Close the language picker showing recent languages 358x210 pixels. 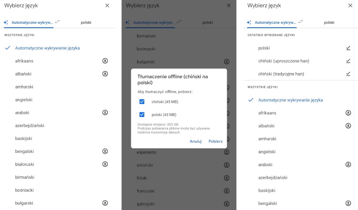[350, 6]
